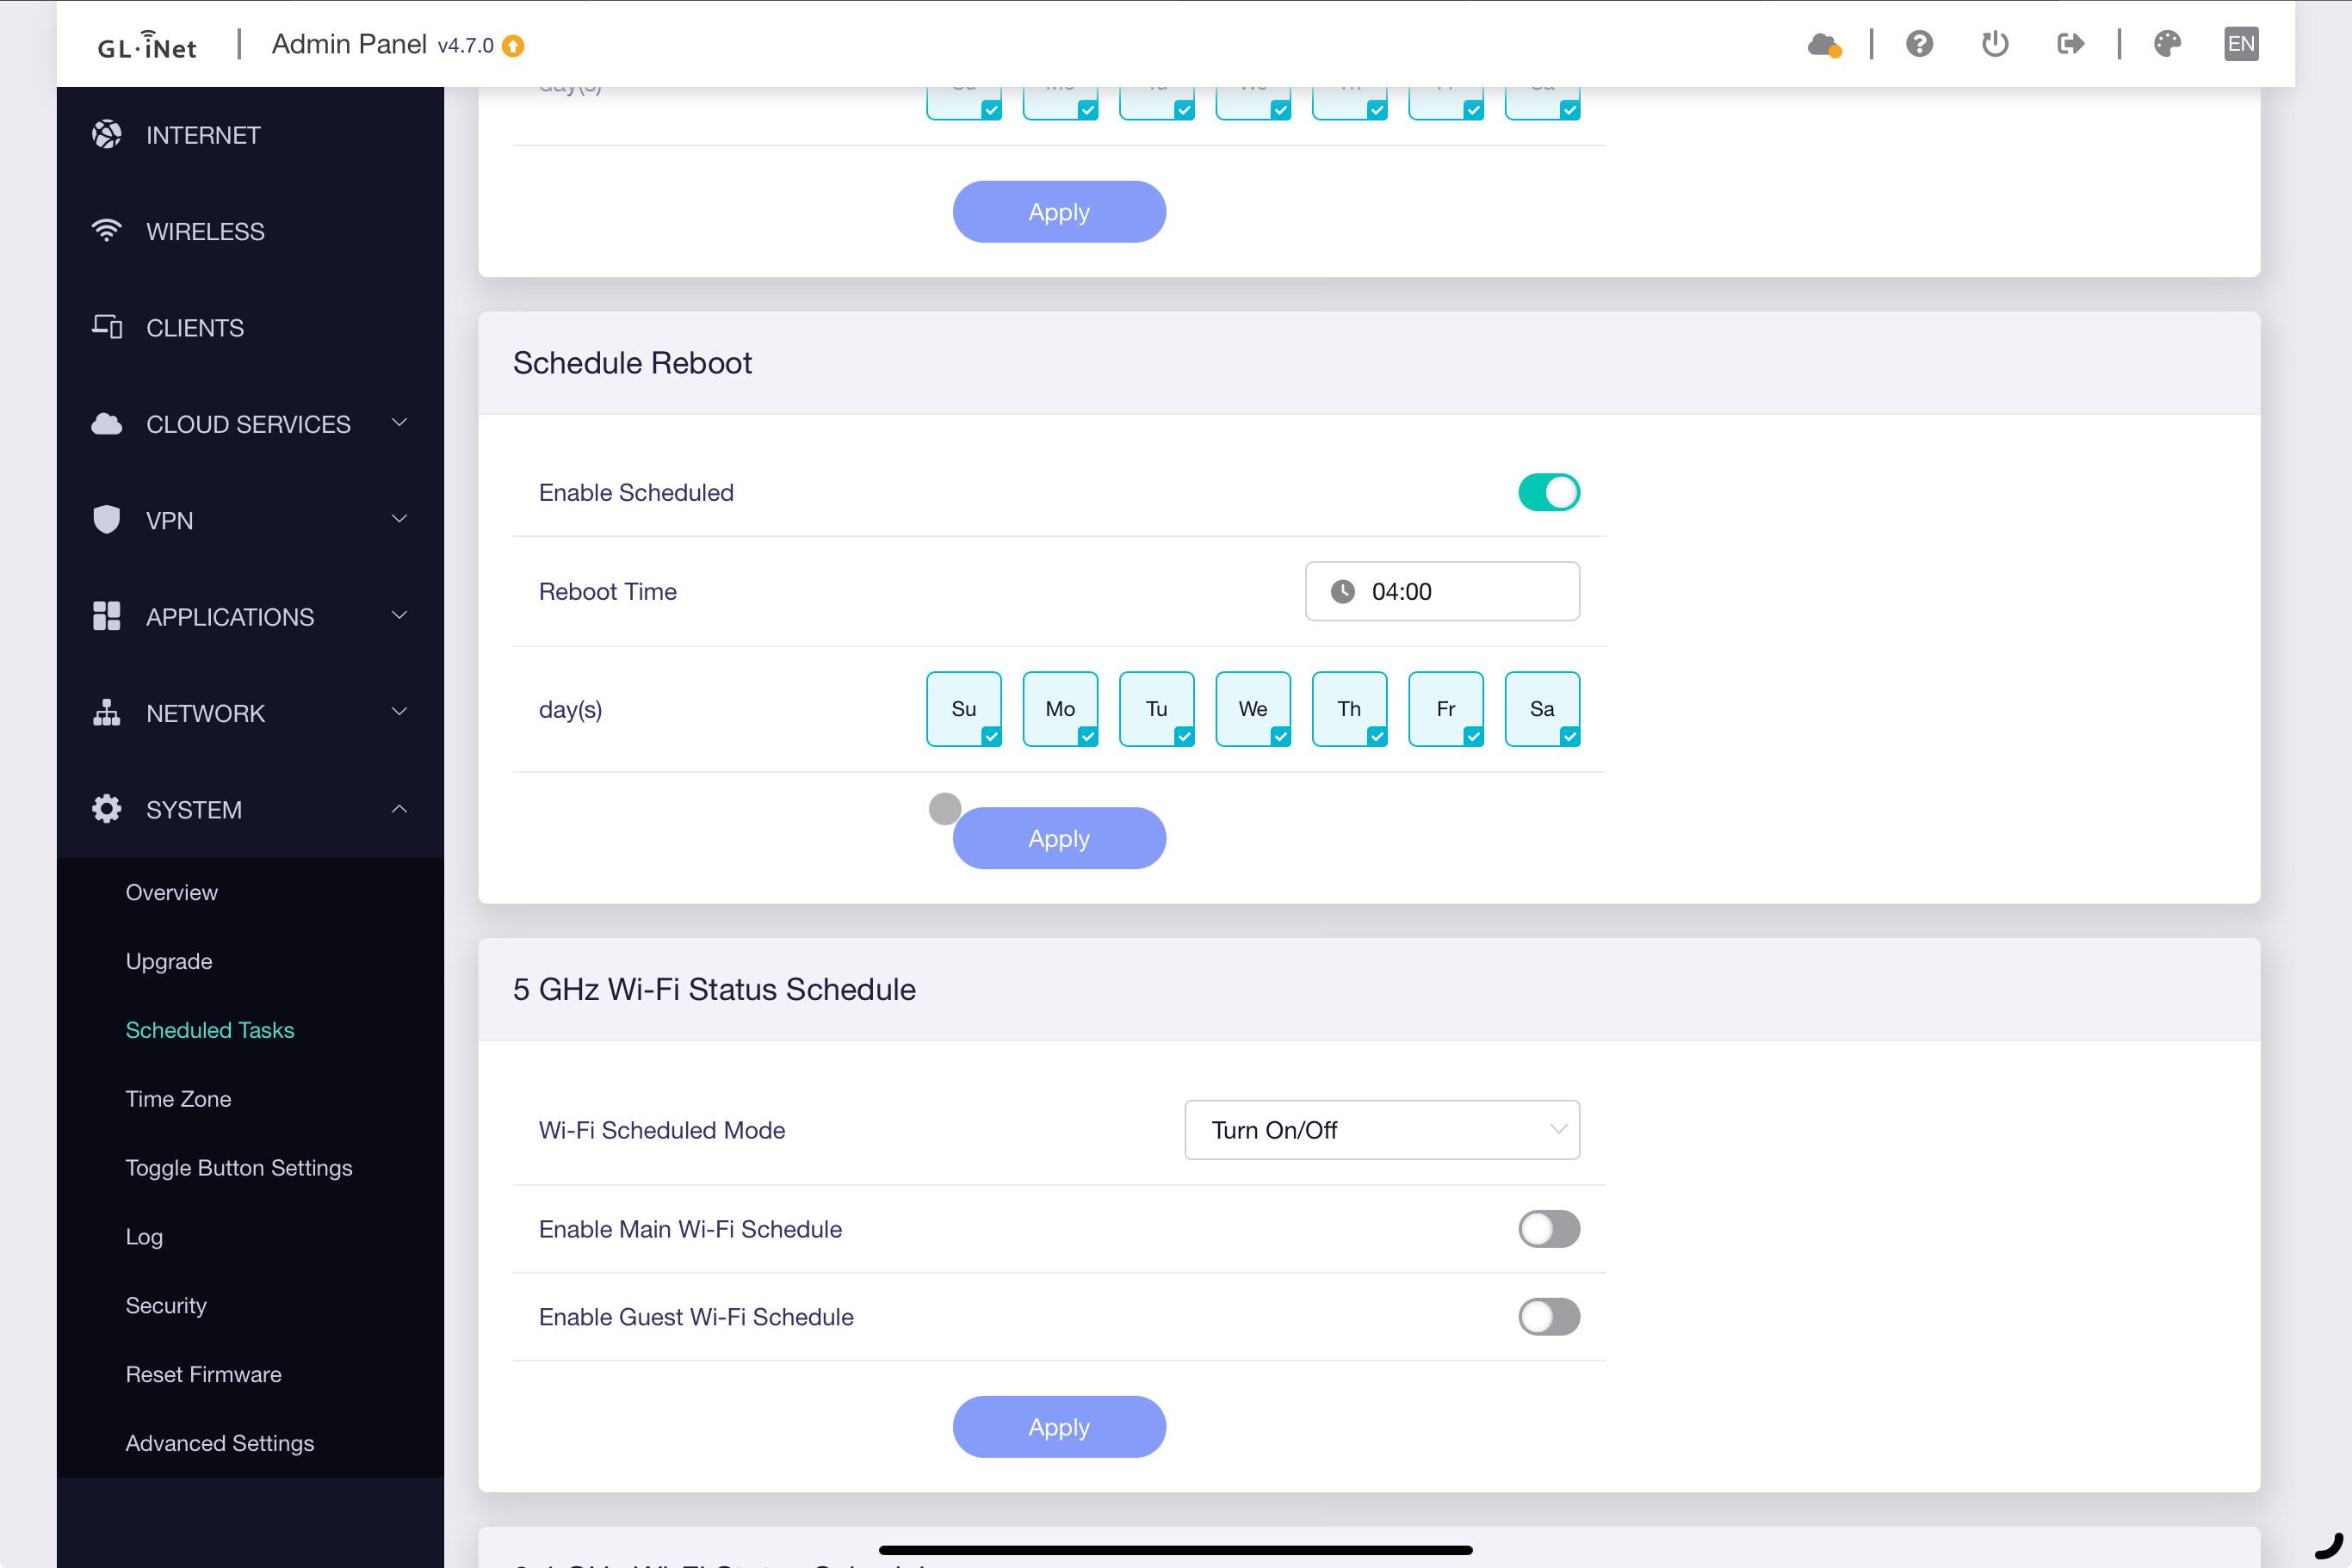2352x1568 pixels.
Task: Click the orange firmware update arrow icon
Action: pyautogui.click(x=513, y=46)
